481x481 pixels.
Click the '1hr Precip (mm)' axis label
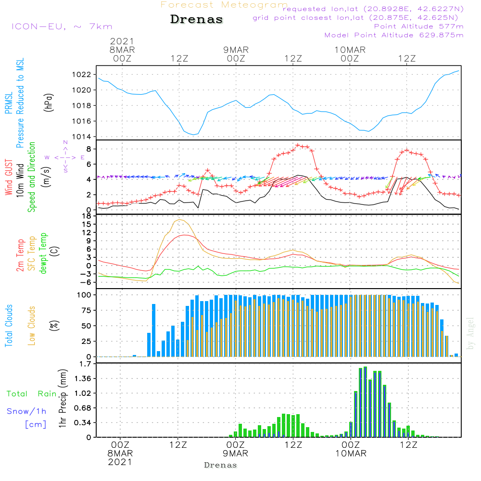63,398
